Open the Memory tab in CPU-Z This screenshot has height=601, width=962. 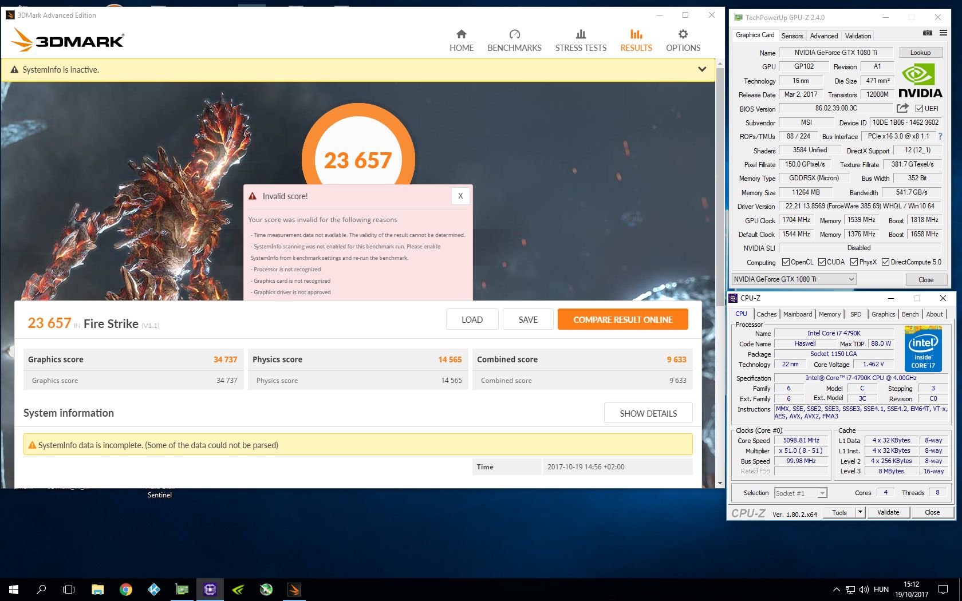click(830, 314)
